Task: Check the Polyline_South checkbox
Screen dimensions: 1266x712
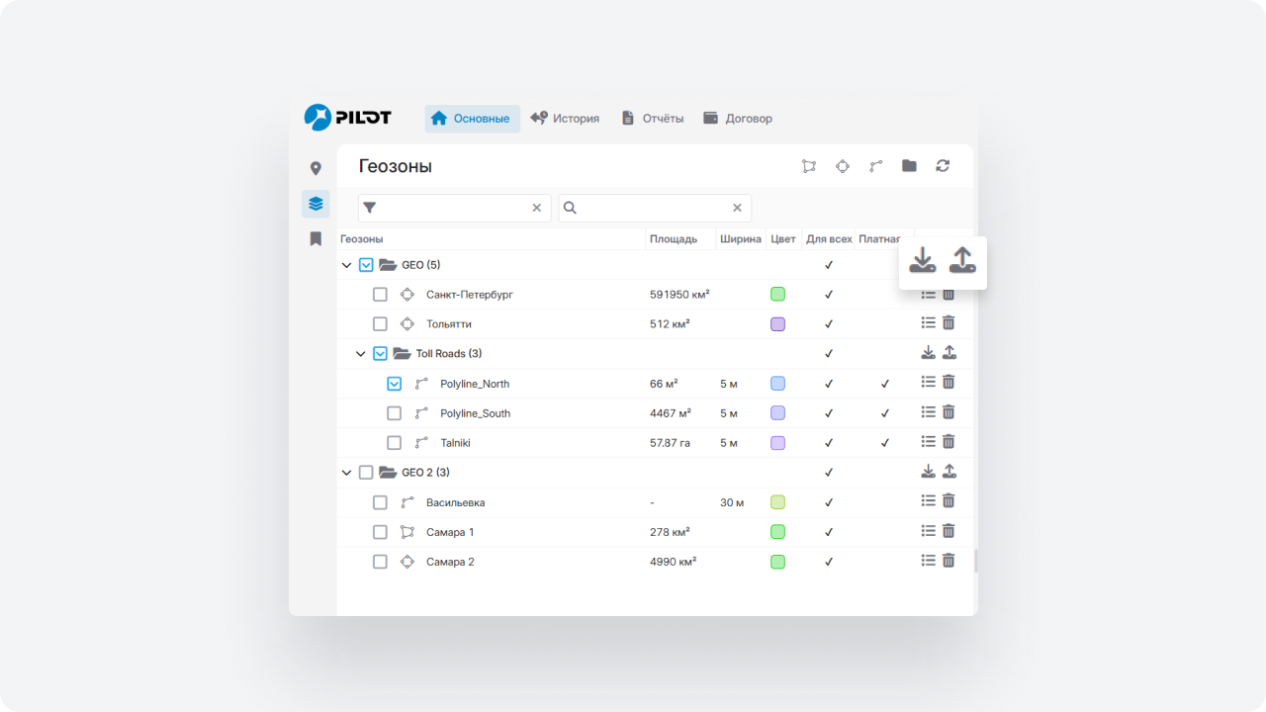Action: point(394,413)
